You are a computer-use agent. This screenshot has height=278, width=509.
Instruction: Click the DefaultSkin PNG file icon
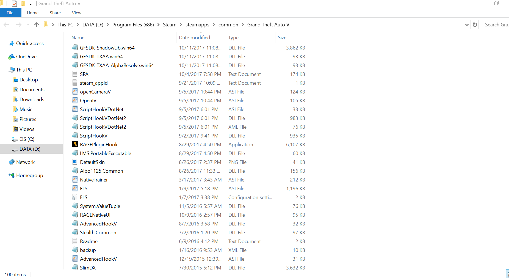[x=75, y=162]
